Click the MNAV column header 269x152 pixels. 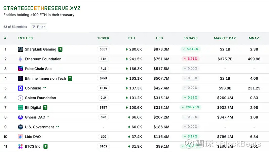pos(254,38)
